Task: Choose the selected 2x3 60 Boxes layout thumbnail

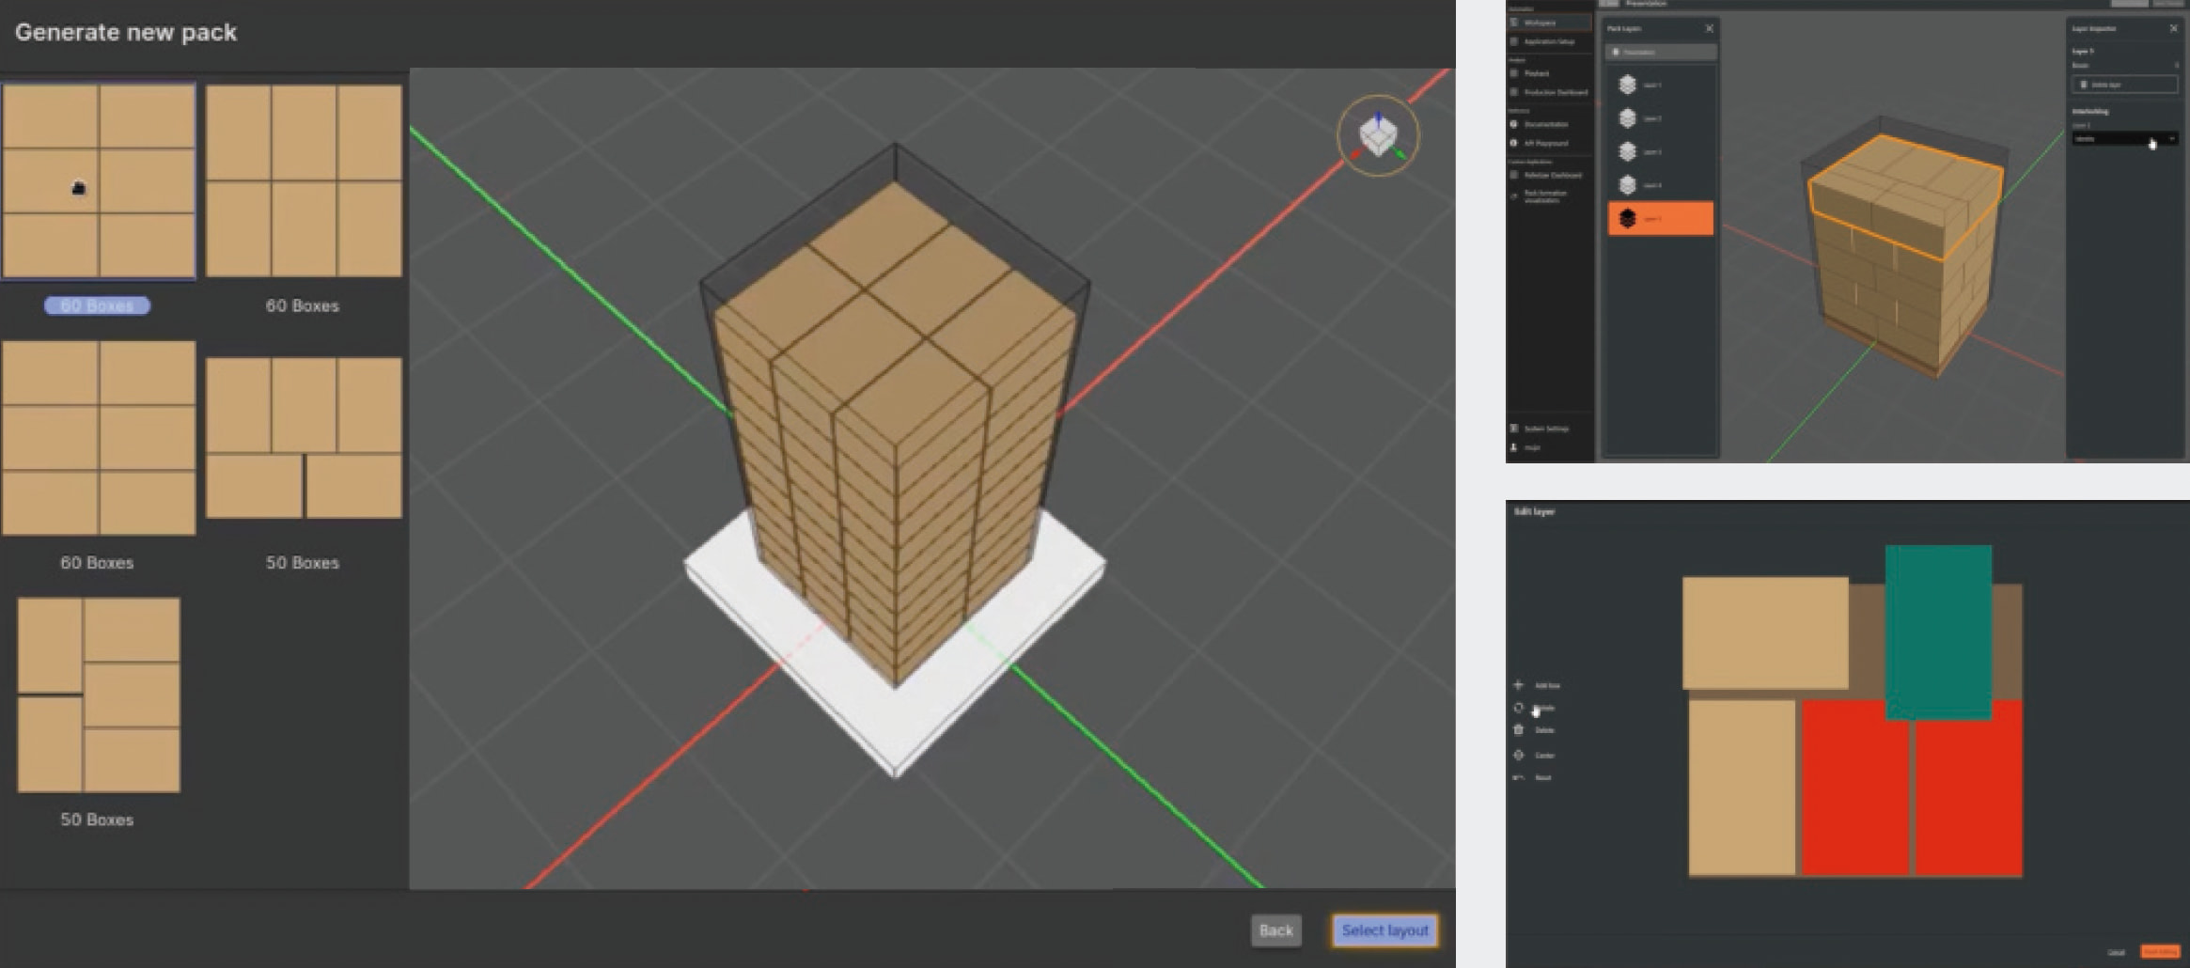Action: [x=99, y=180]
